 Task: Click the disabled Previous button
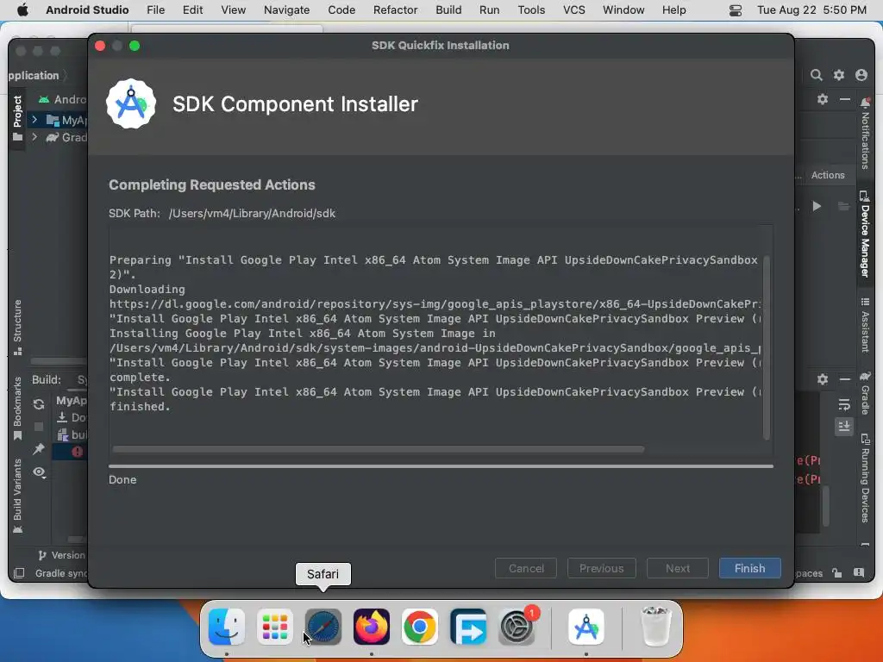[601, 568]
